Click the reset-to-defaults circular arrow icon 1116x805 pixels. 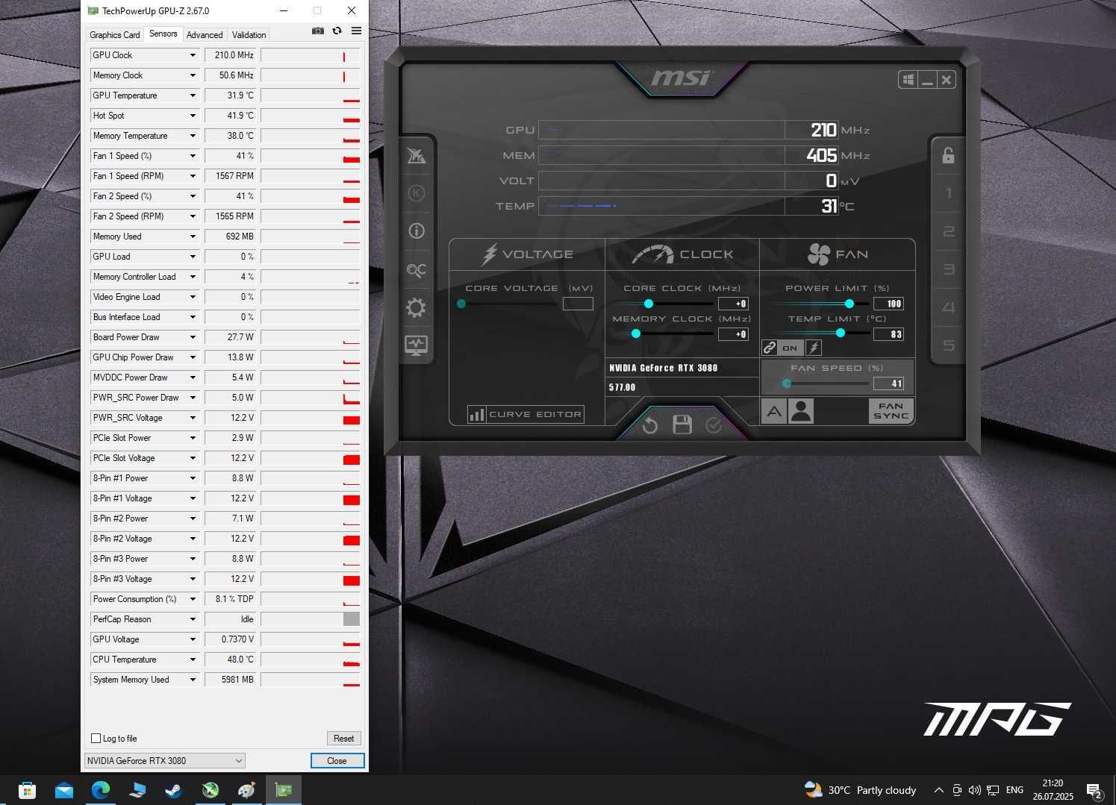(x=650, y=425)
